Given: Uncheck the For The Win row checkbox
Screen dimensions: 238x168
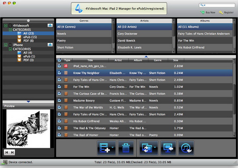Looking at the screenshot, I should click(59, 87).
